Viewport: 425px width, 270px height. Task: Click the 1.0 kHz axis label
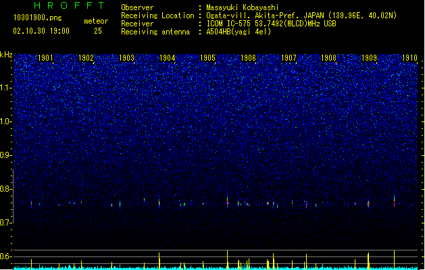(5, 122)
